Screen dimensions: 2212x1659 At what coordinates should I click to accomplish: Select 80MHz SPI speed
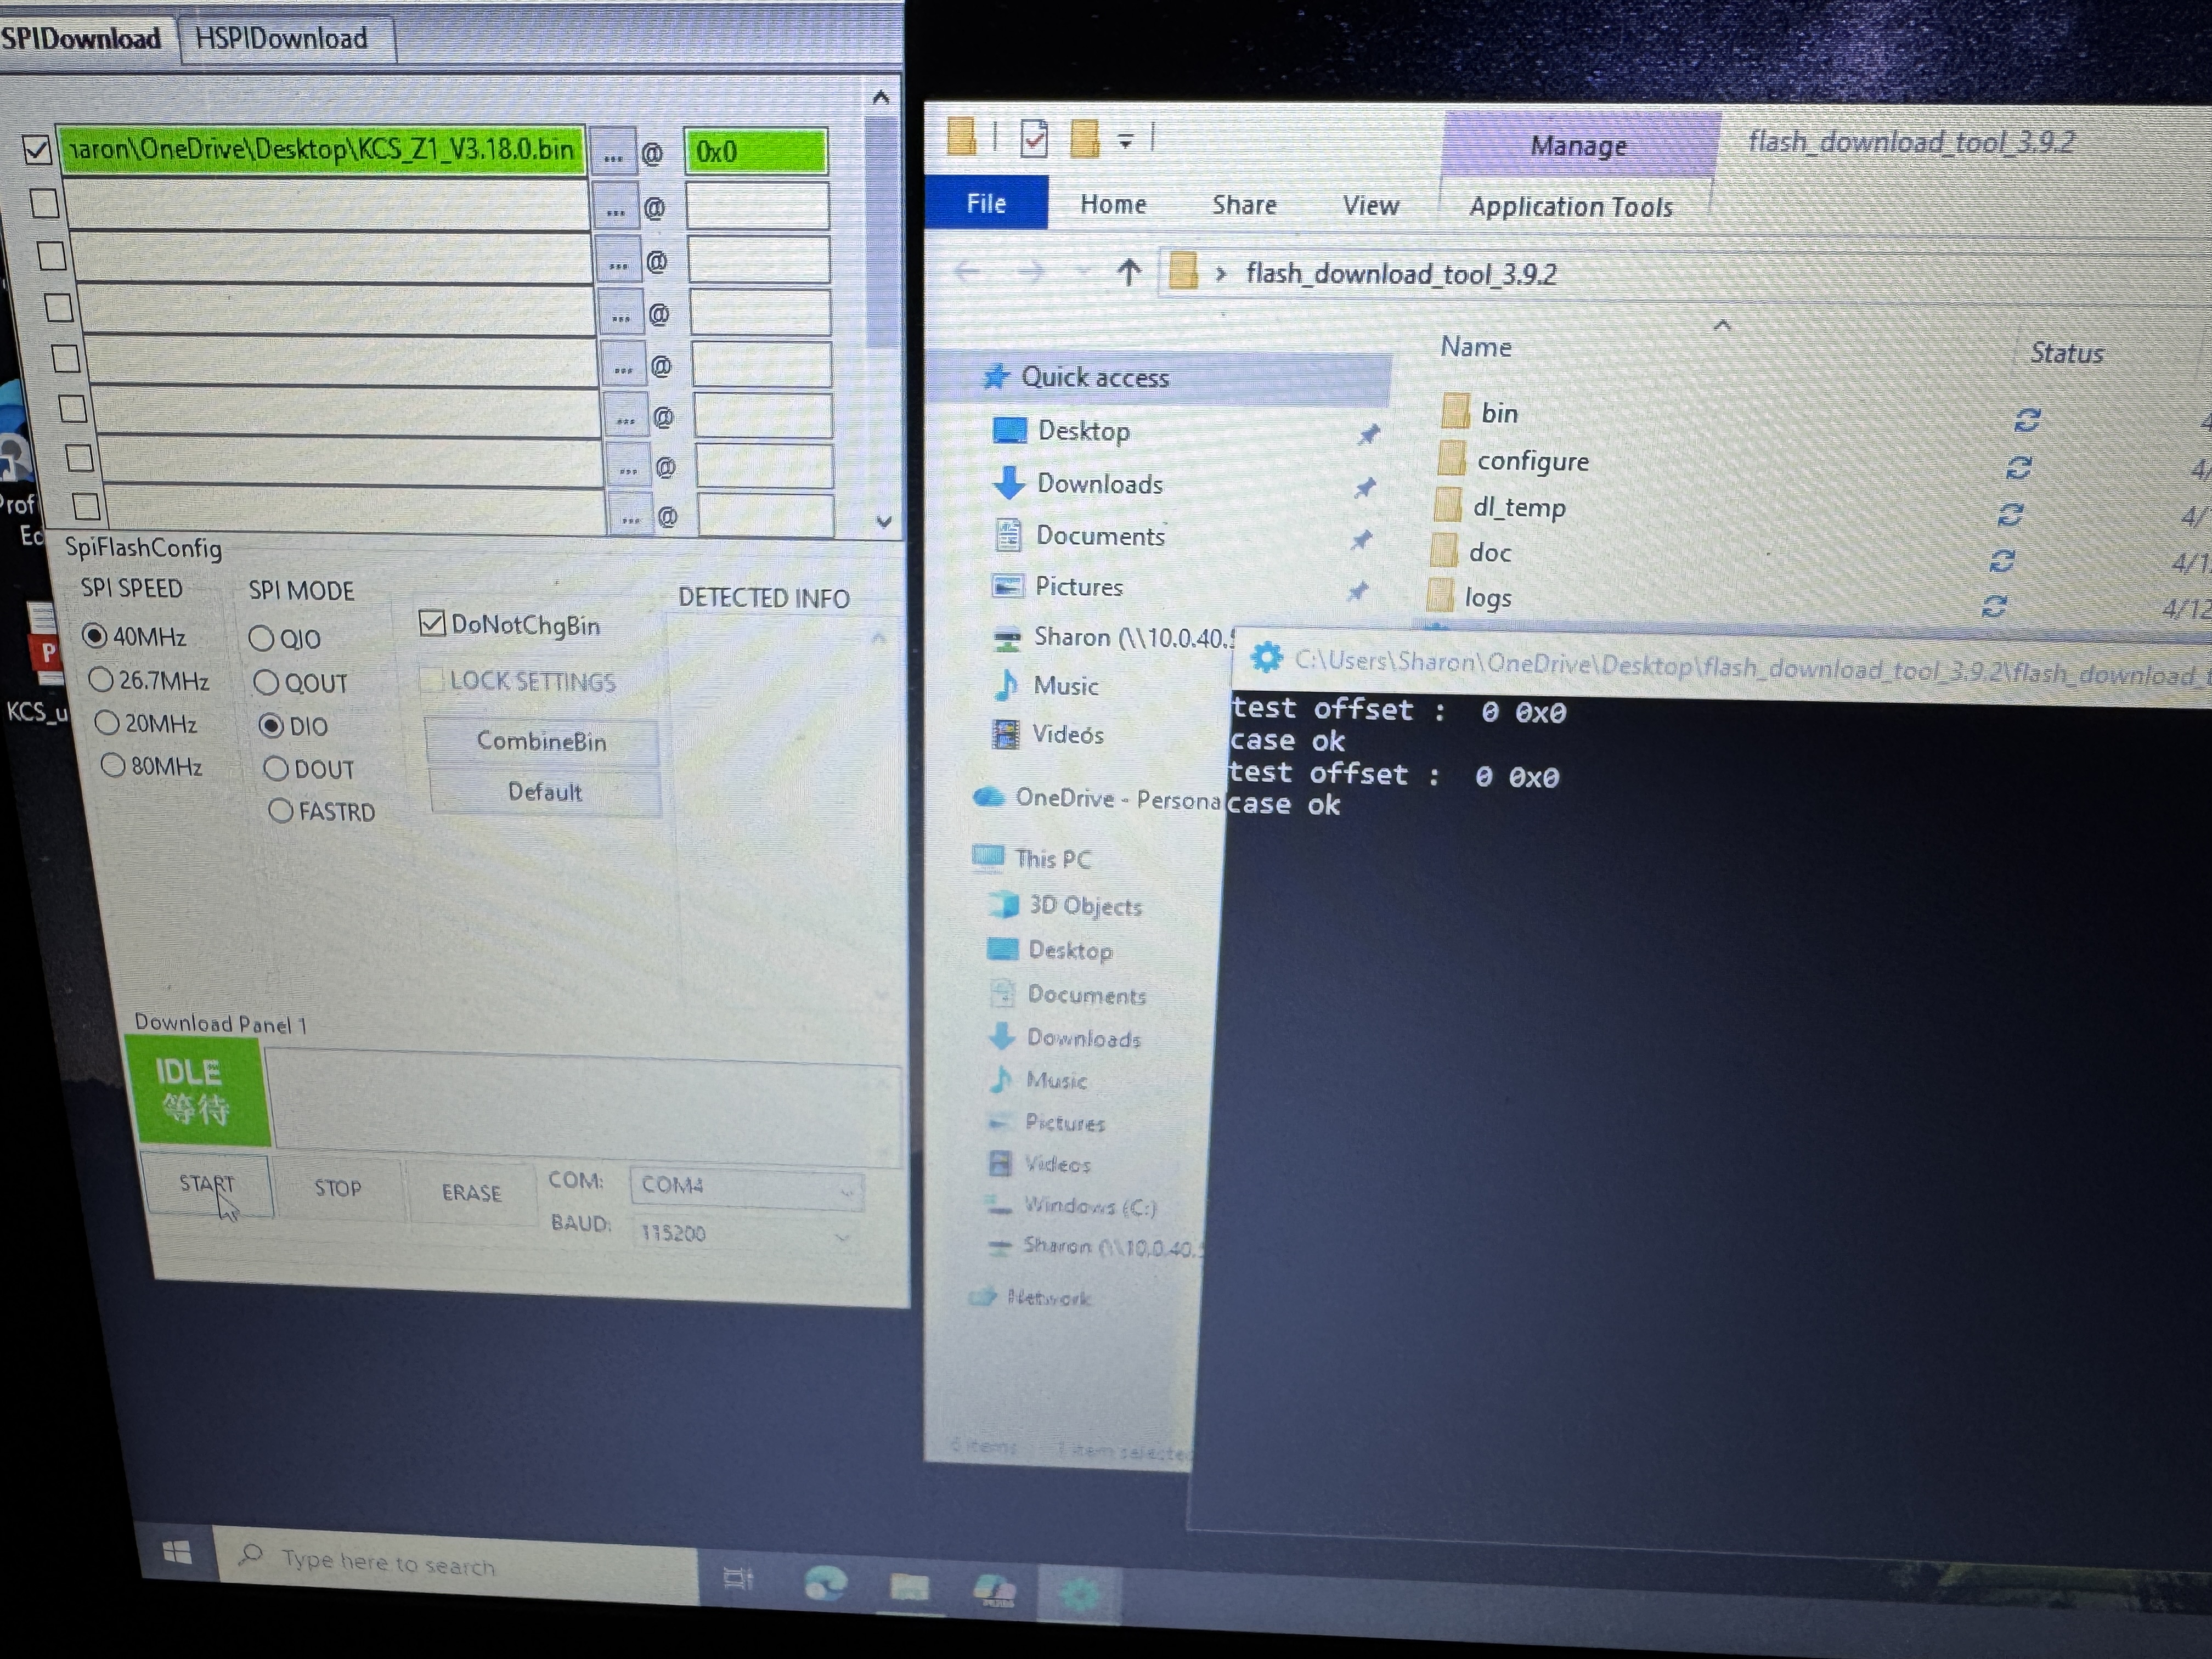pyautogui.click(x=114, y=766)
